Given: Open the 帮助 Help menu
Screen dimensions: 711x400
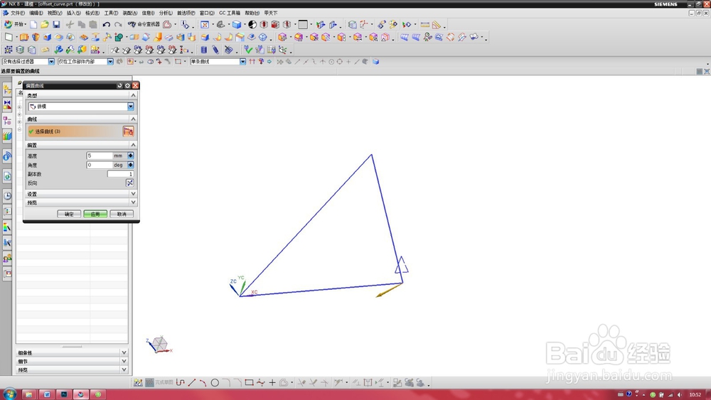Looking at the screenshot, I should (x=252, y=13).
